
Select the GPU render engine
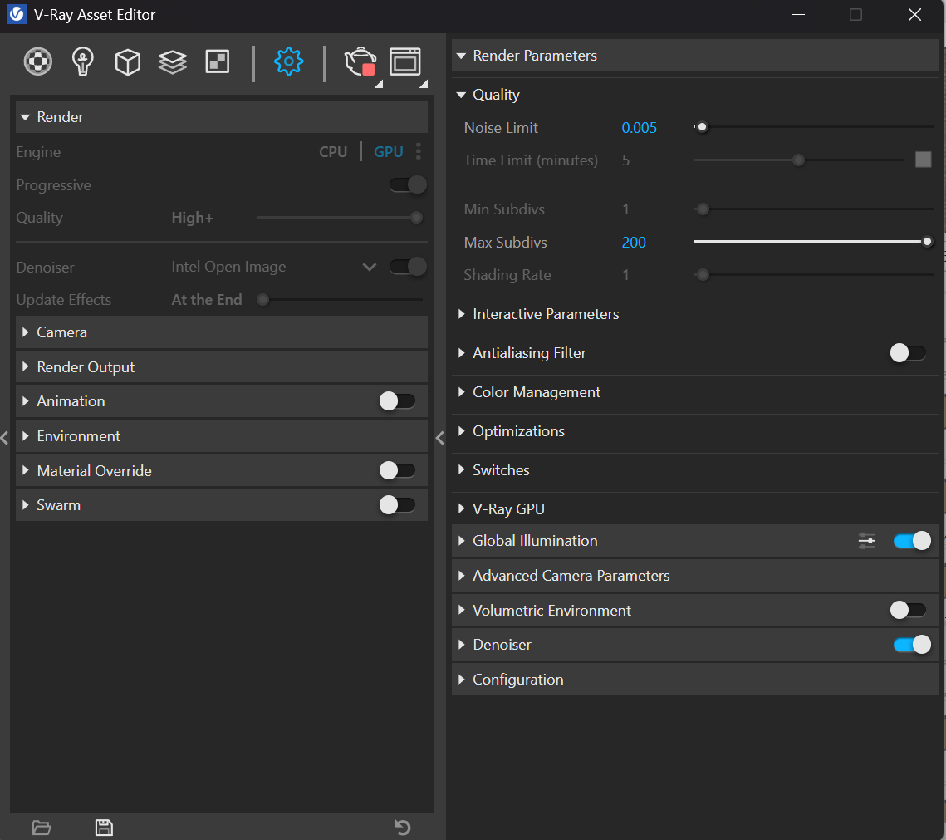[389, 151]
